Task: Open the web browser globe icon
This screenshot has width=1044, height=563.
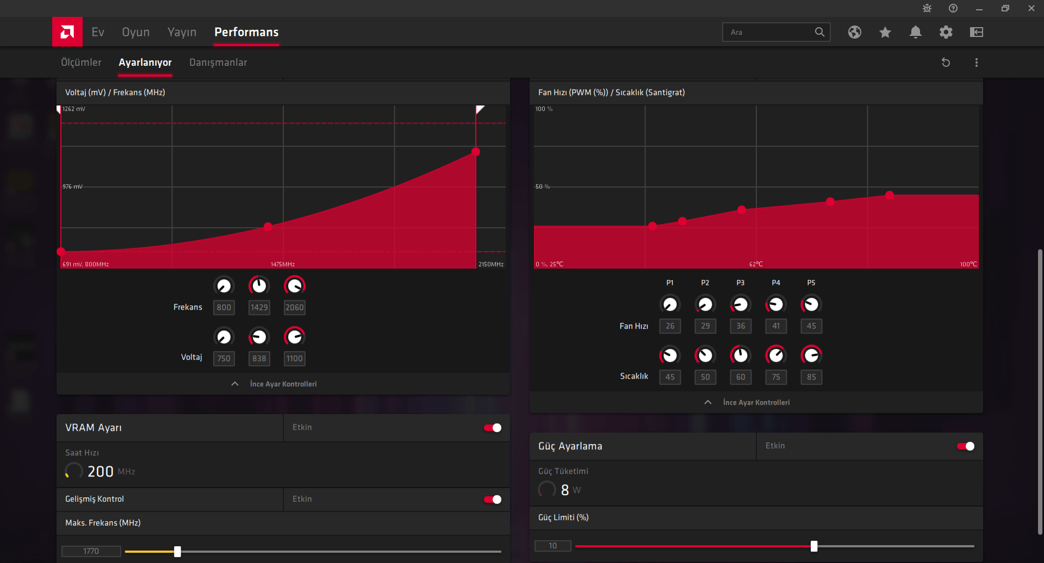Action: click(855, 32)
